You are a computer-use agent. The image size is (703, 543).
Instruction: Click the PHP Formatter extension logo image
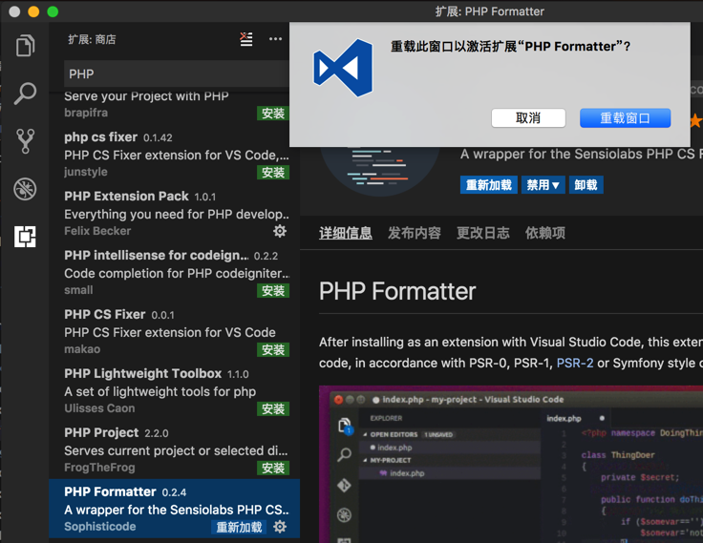coord(379,170)
